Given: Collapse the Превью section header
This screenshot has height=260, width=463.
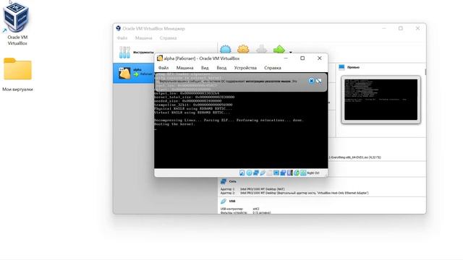Looking at the screenshot, I should pyautogui.click(x=353, y=67).
